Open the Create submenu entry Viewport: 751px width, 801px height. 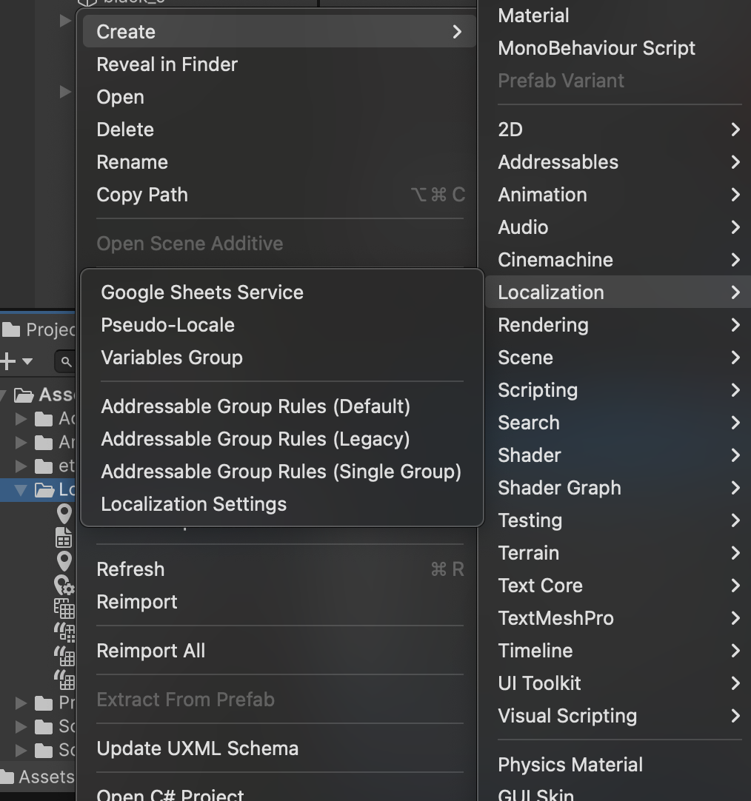(x=280, y=32)
